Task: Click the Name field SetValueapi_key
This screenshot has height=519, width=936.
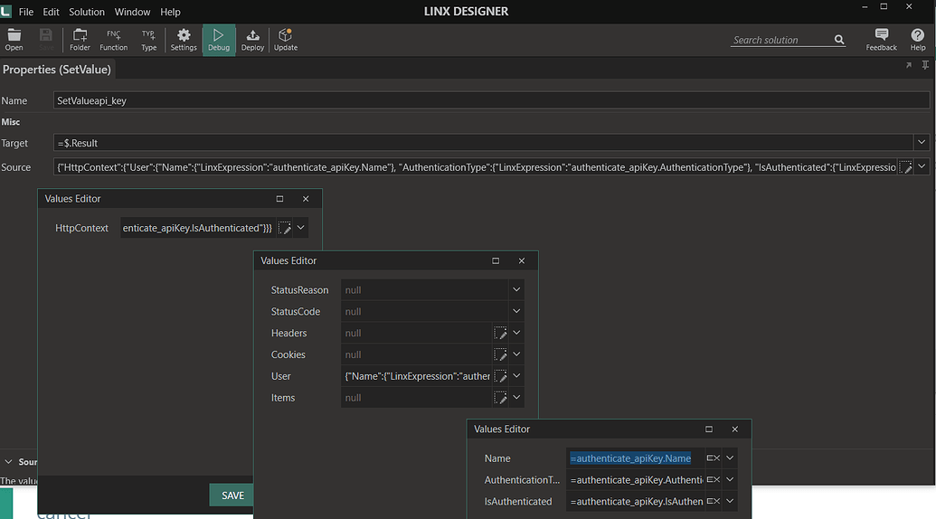Action: tap(491, 100)
